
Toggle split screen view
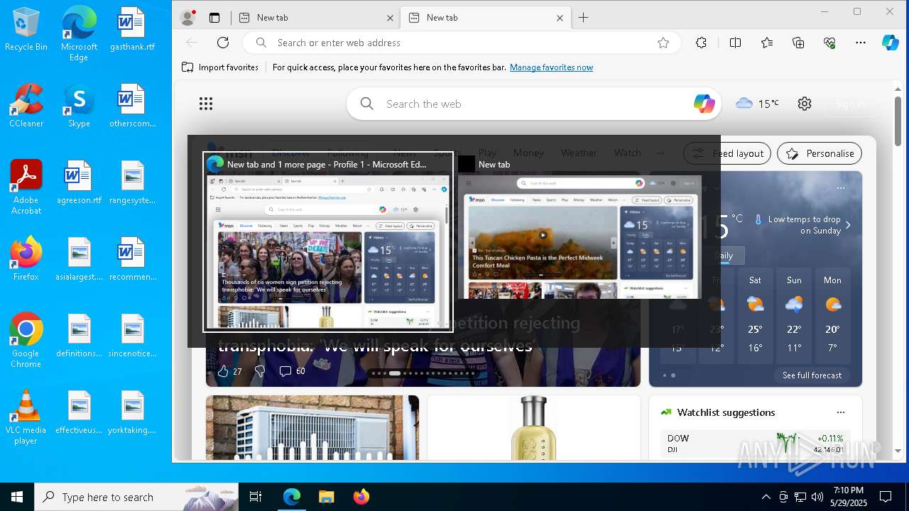pos(735,43)
